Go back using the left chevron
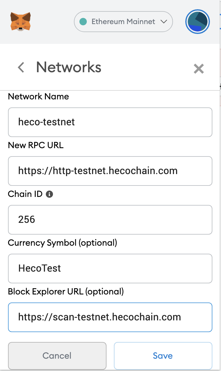 tap(21, 67)
